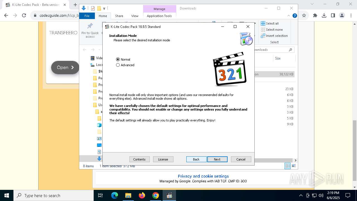The width and height of the screenshot is (357, 201).
Task: Open the notification center icon
Action: click(348, 195)
